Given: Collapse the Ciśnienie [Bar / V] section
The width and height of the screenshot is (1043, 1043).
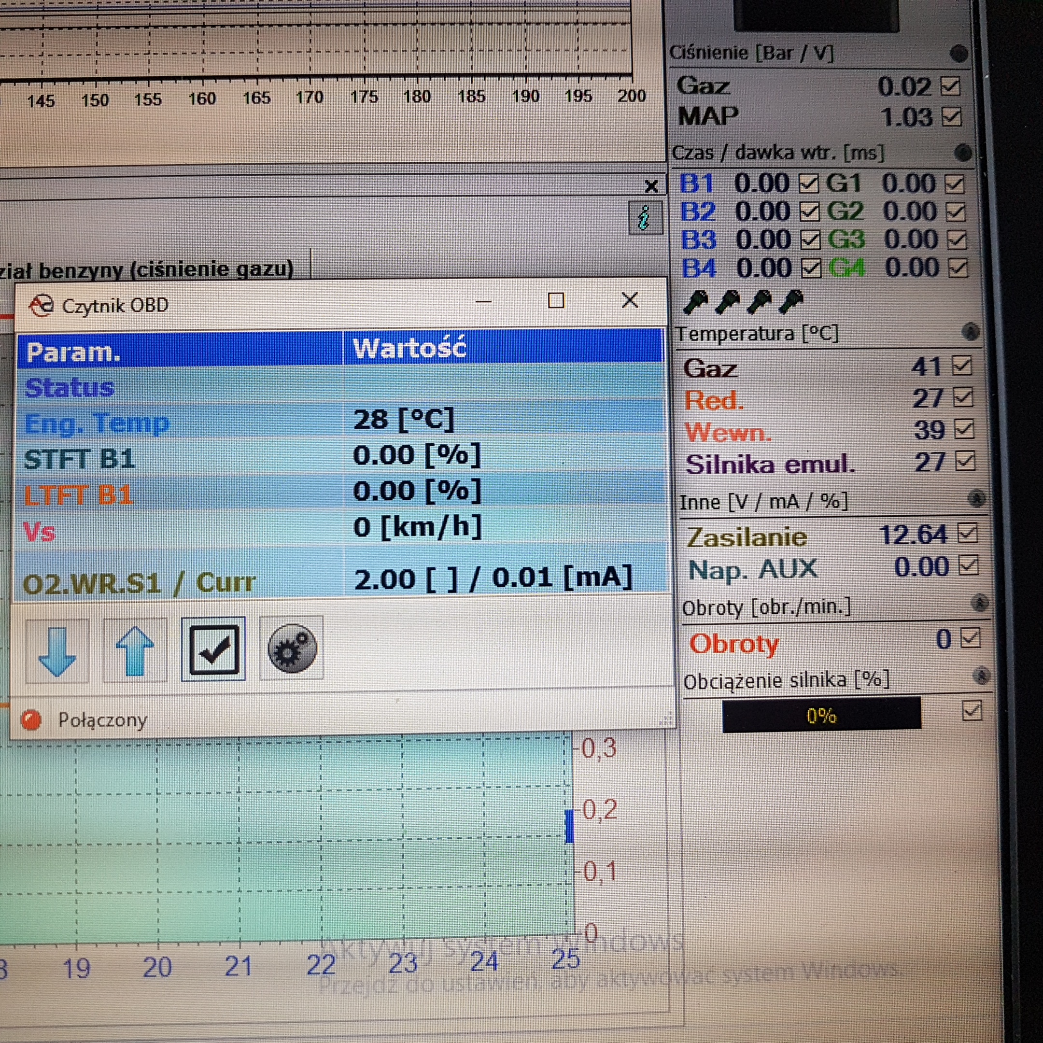Looking at the screenshot, I should 959,53.
